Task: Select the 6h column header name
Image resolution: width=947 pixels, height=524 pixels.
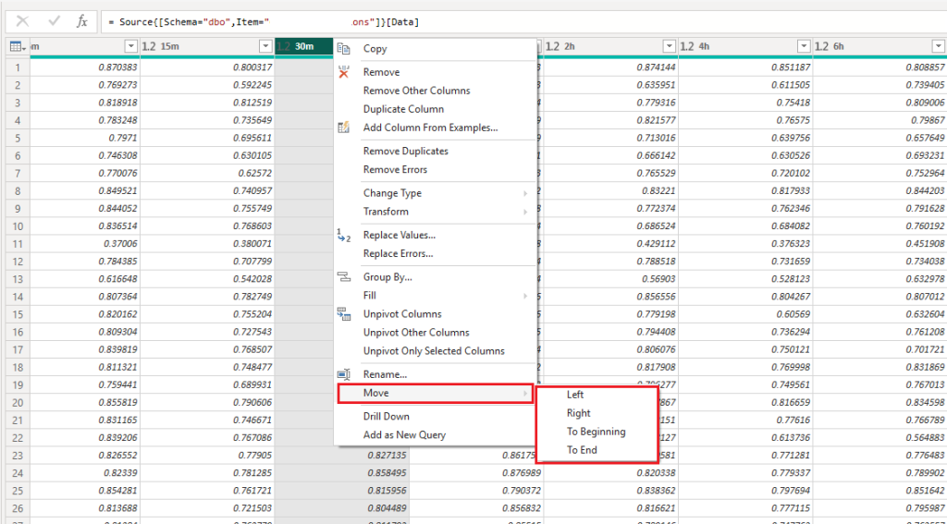Action: tap(838, 46)
